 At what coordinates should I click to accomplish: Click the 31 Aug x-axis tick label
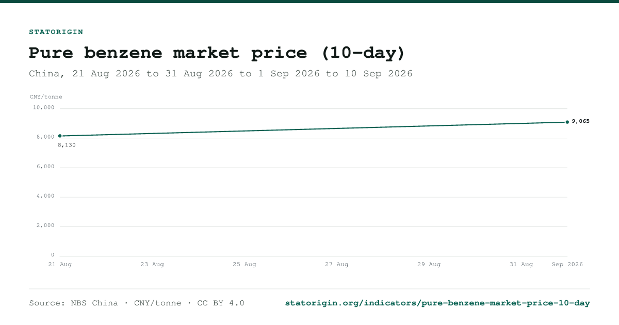pos(521,264)
